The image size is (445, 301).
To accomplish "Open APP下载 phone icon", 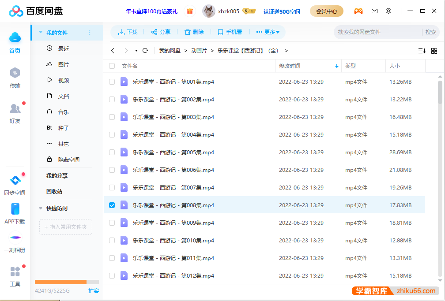I will [15, 209].
